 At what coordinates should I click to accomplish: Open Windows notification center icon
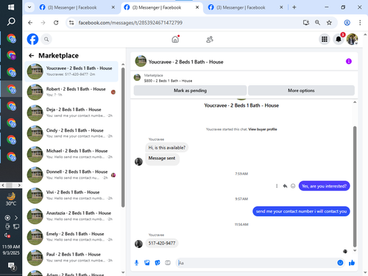[11, 266]
